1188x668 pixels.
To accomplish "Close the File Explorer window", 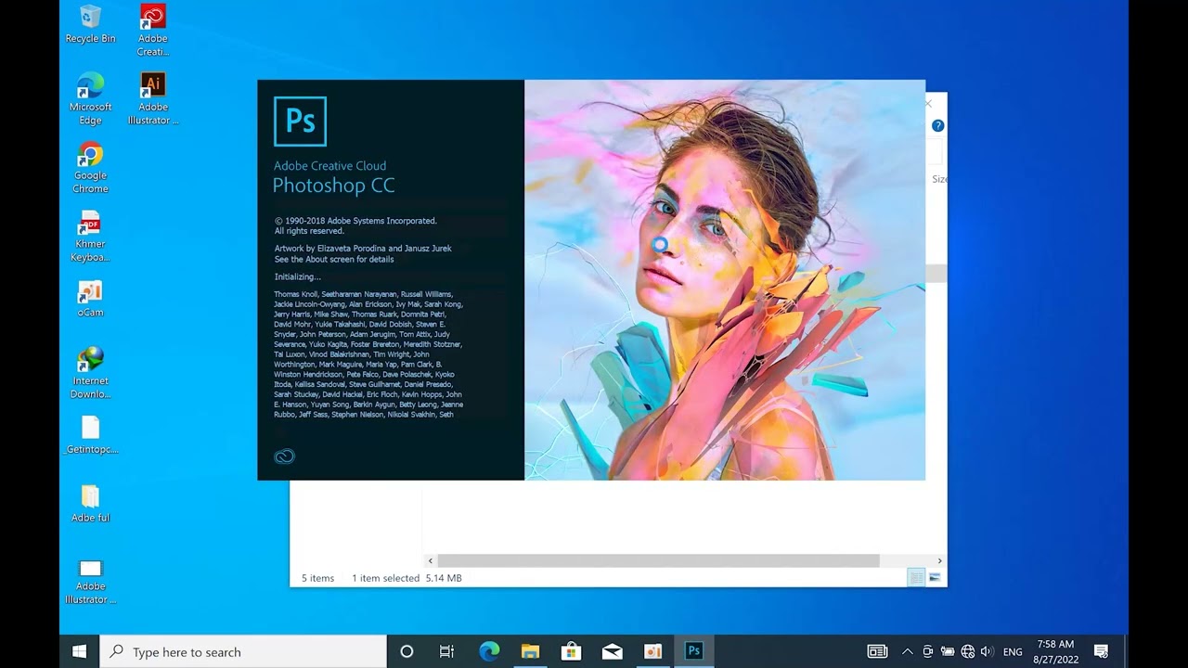I will [x=929, y=103].
